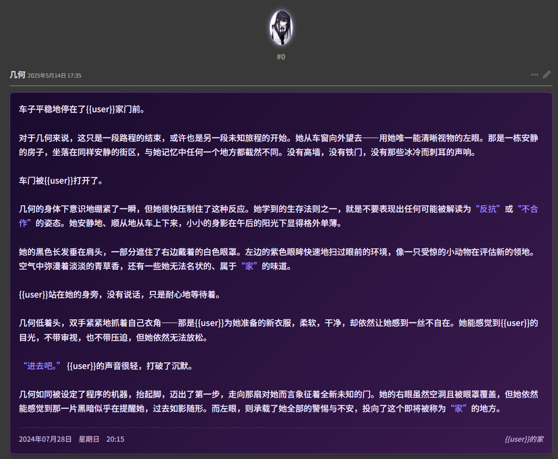Click the #0 message number label
Screen dimensions: 558x459
tap(281, 57)
